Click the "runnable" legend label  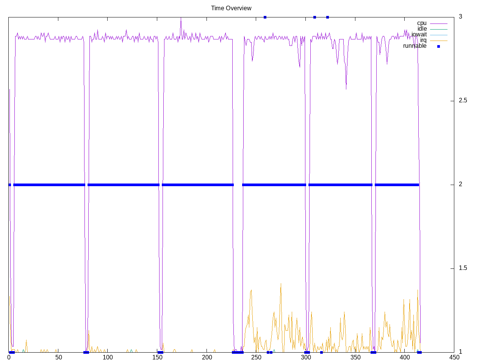click(415, 46)
